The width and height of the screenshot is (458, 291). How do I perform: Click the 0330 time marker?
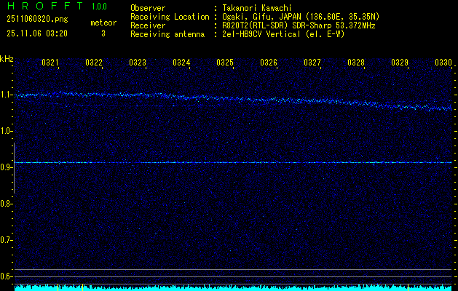click(443, 63)
